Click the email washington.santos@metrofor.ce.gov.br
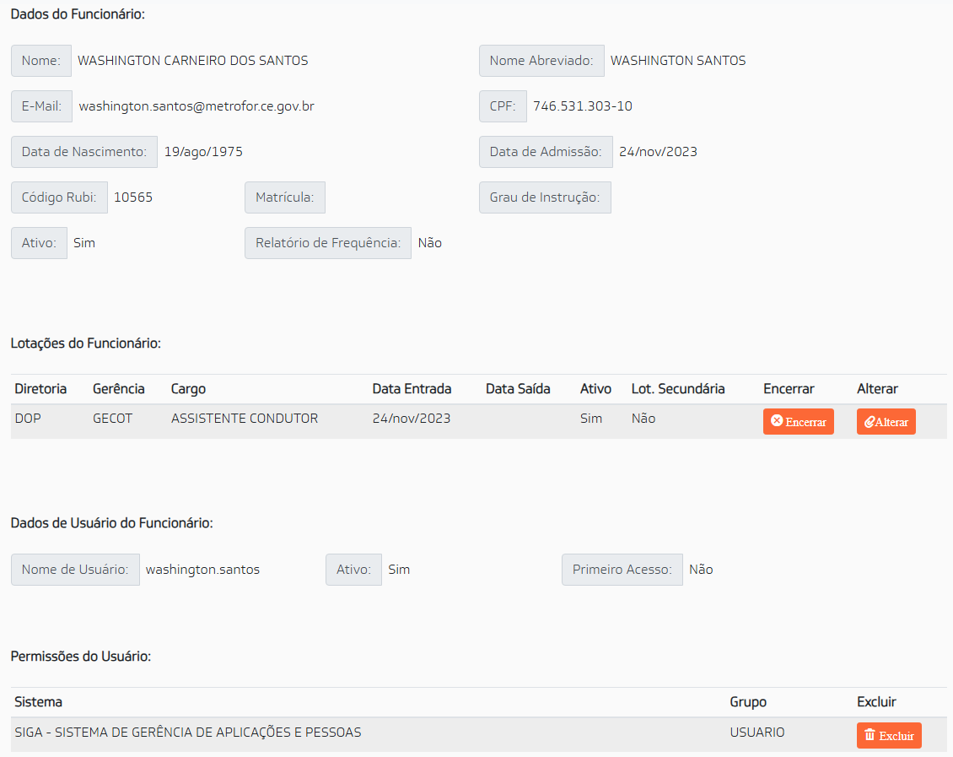953x757 pixels. click(x=197, y=106)
